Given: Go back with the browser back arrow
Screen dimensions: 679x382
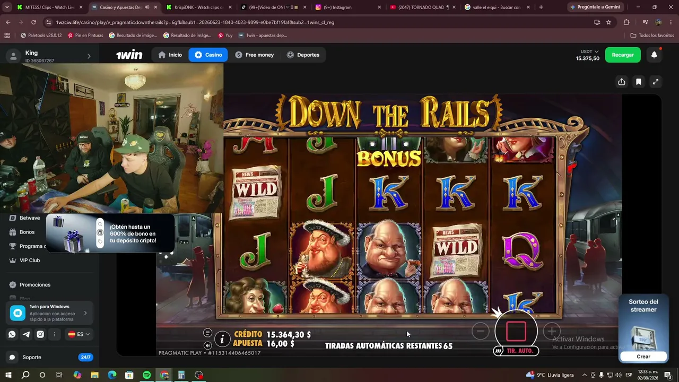Looking at the screenshot, I should click(8, 22).
